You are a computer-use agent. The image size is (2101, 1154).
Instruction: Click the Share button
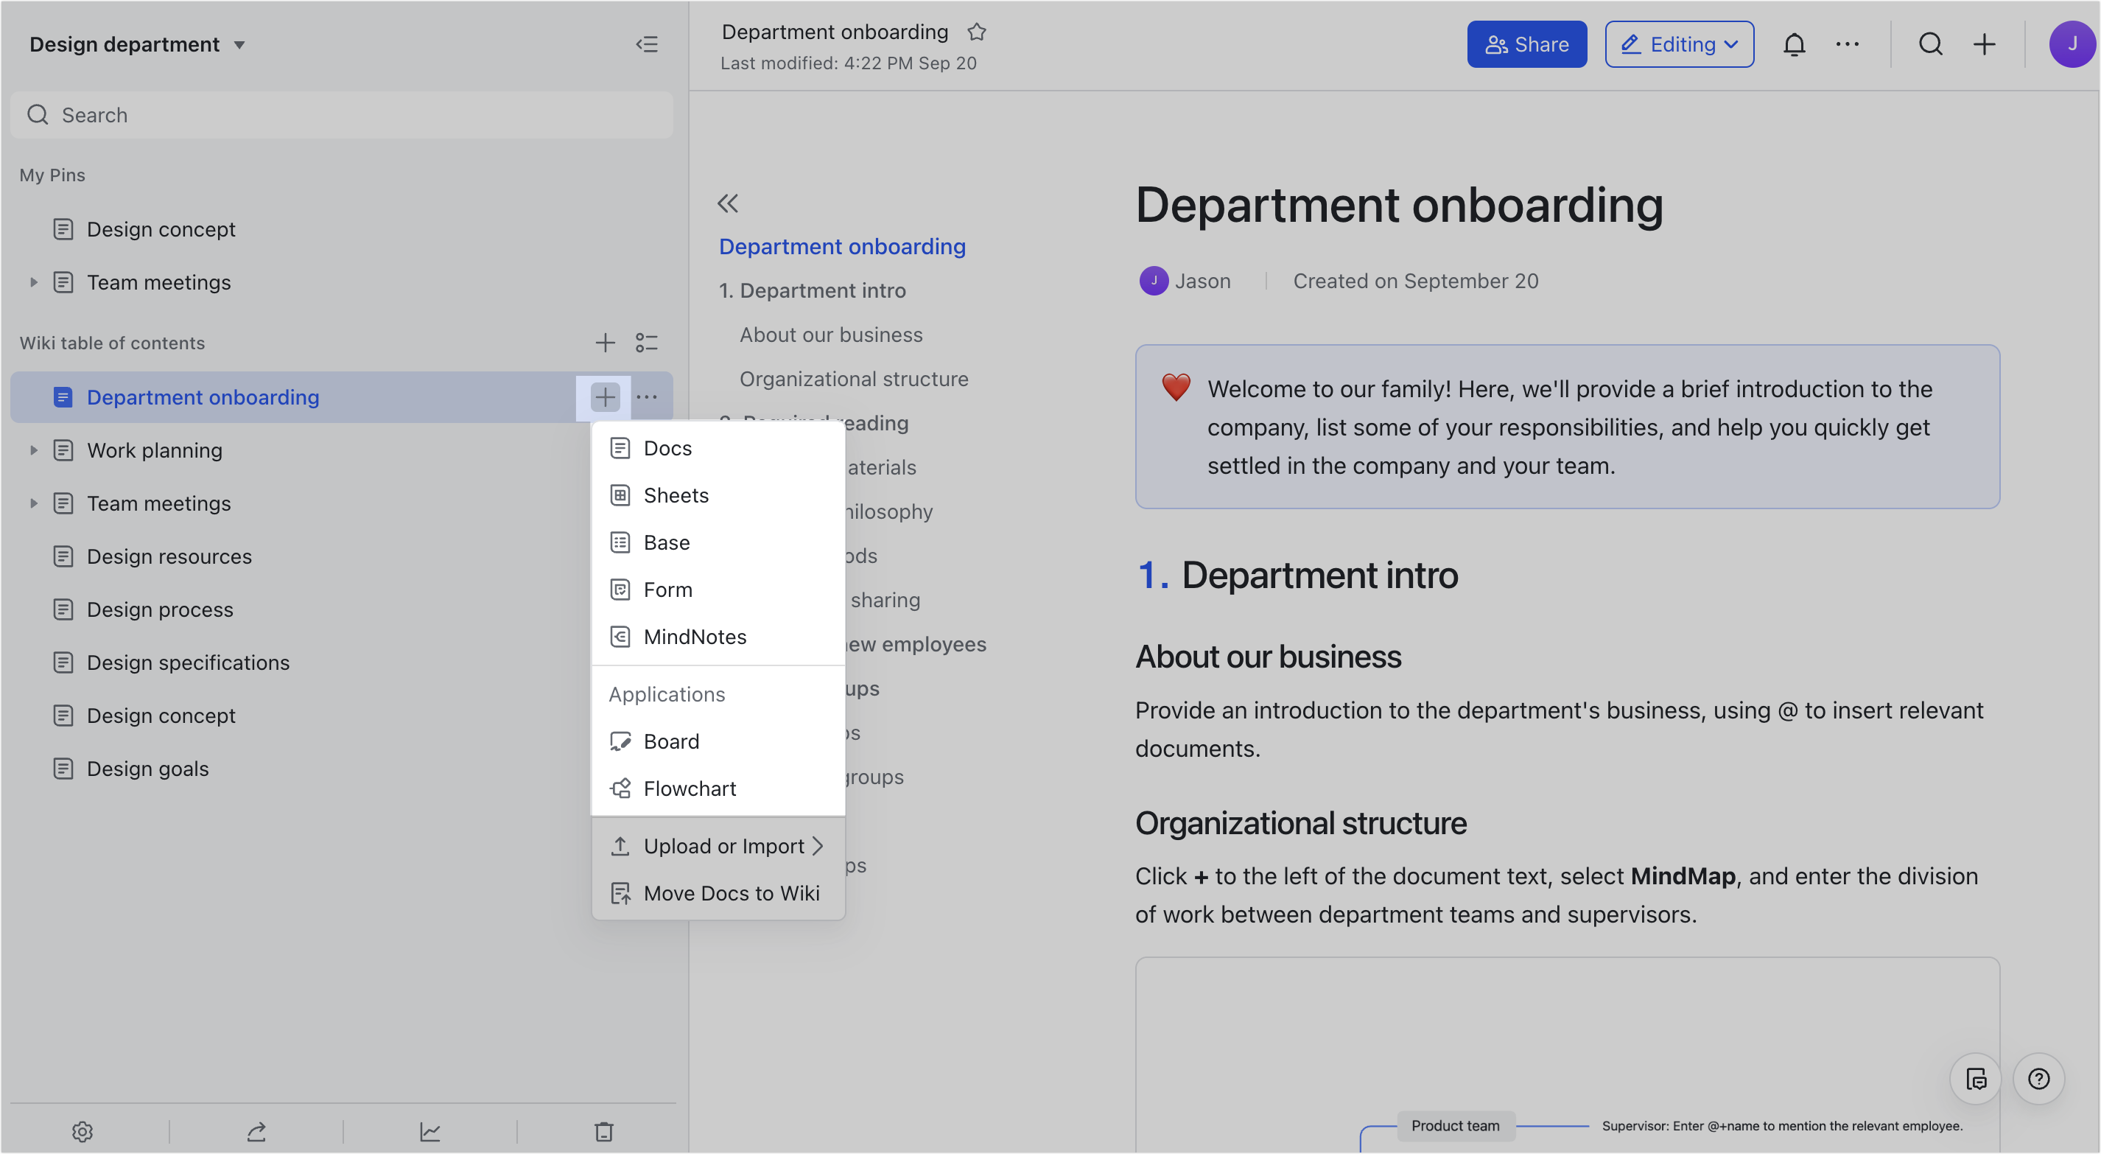tap(1527, 44)
